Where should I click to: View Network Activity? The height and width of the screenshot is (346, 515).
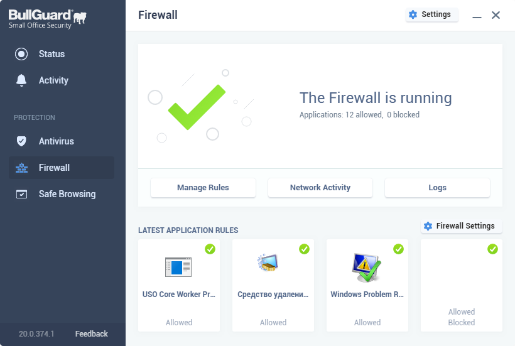coord(320,188)
